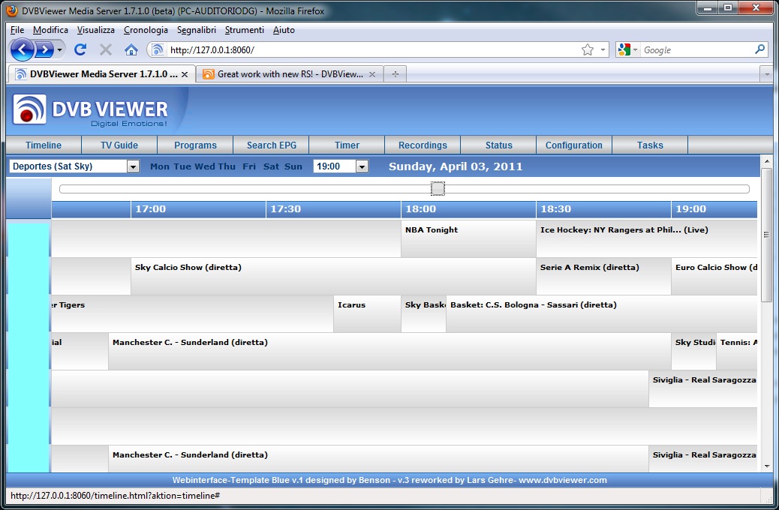The width and height of the screenshot is (779, 510).
Task: Click the vertical scrollbar thumb
Action: coord(766,235)
